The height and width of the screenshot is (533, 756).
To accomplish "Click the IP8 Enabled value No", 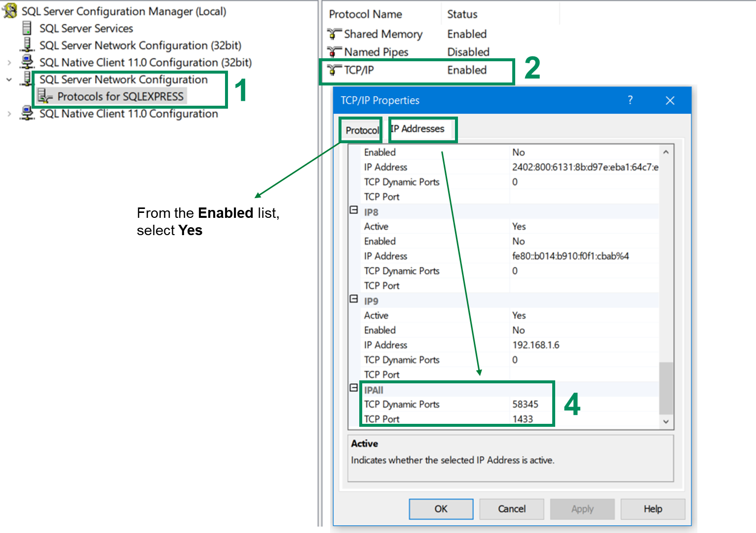I will pyautogui.click(x=518, y=241).
